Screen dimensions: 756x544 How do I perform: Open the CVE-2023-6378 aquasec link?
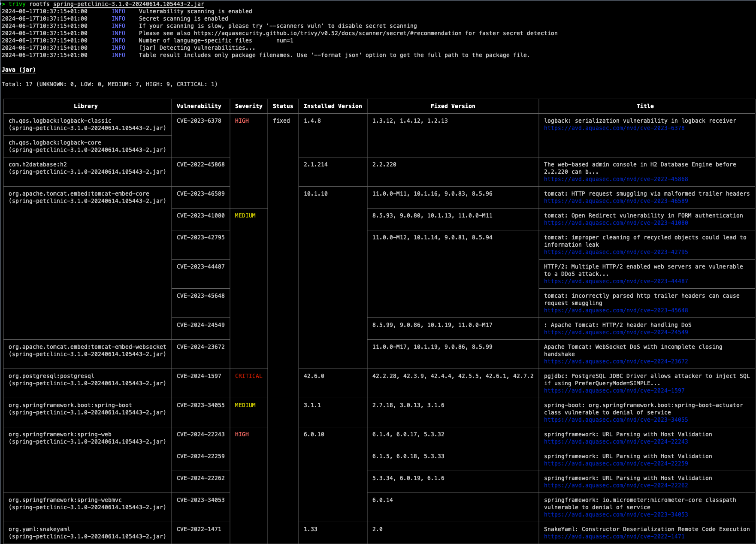[x=614, y=128]
